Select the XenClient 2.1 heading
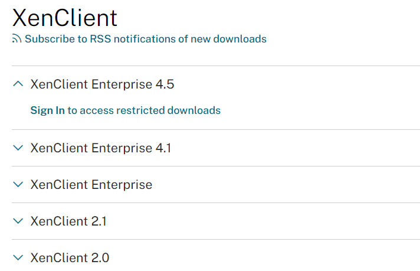This screenshot has width=420, height=271. click(x=68, y=221)
